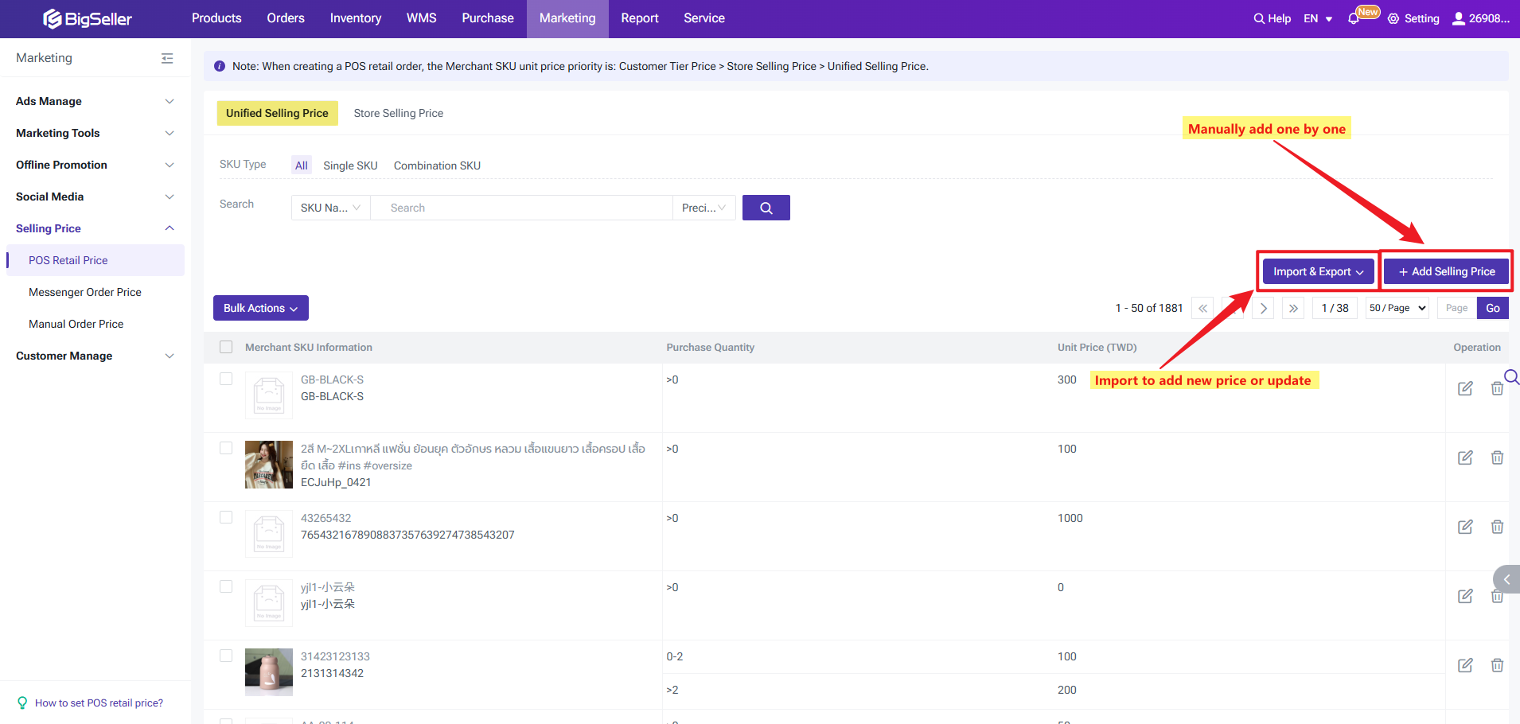Tick the checkbox for GB-BLACK-S
The width and height of the screenshot is (1520, 724).
[x=226, y=379]
